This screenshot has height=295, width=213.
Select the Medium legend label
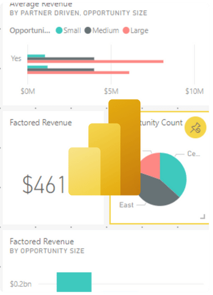(x=105, y=30)
